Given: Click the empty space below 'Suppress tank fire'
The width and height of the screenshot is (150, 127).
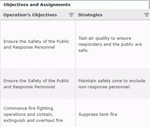Looking at the screenshot, I should click(113, 122).
